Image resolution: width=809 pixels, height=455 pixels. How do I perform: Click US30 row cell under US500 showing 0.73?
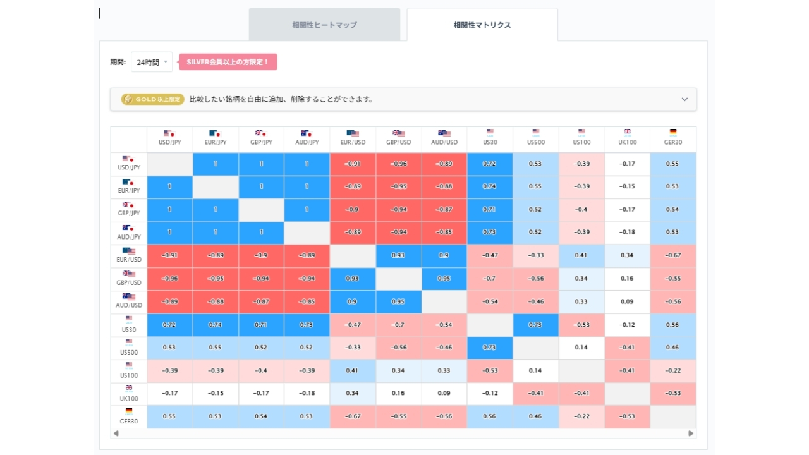coord(536,325)
